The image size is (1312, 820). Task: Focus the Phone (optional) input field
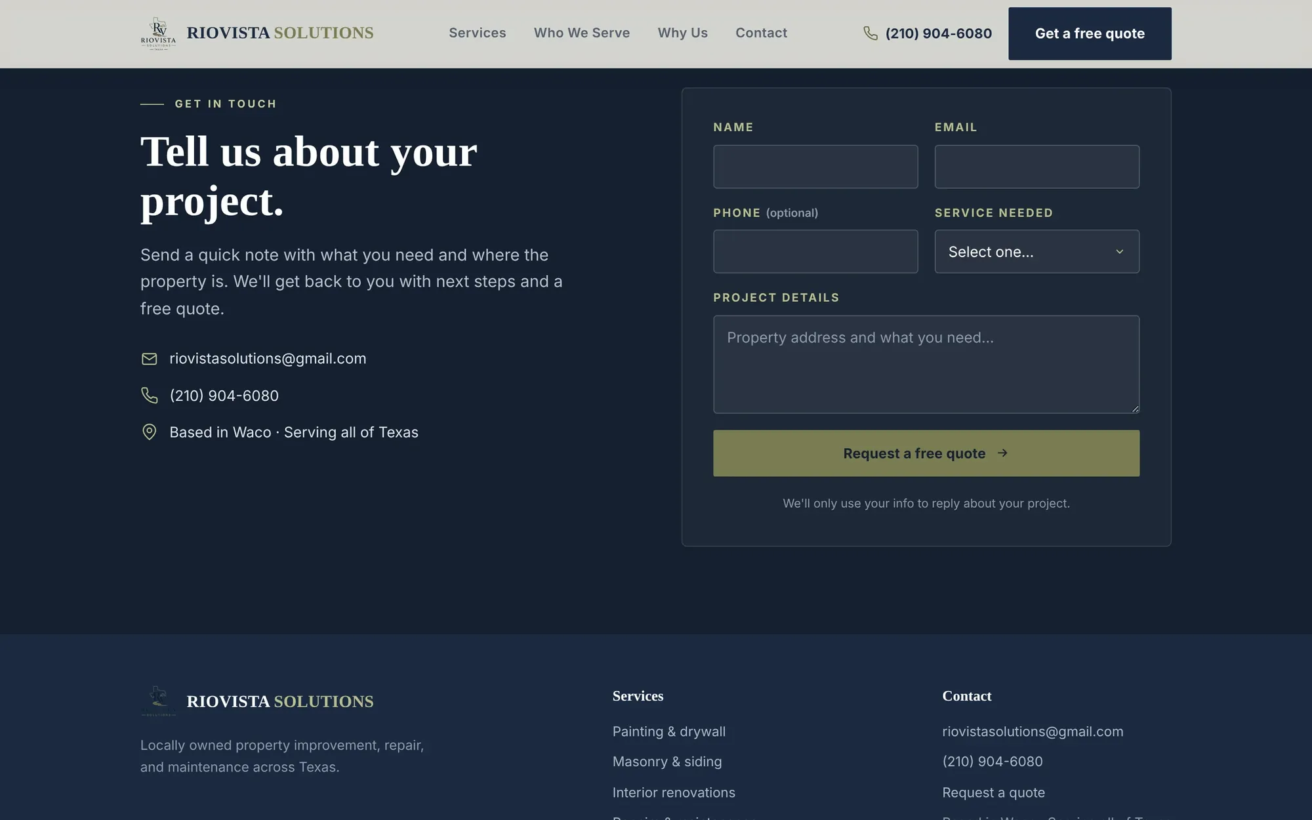[815, 251]
